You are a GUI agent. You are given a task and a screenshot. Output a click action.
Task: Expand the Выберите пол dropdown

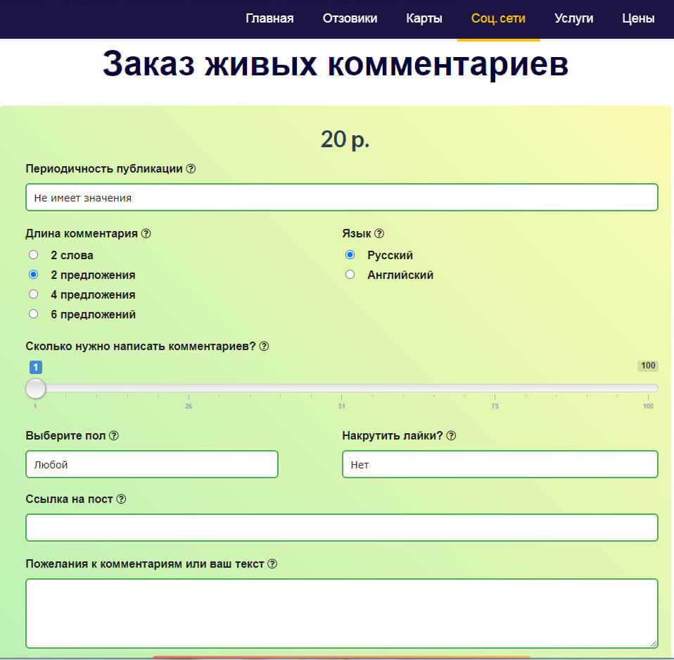151,464
